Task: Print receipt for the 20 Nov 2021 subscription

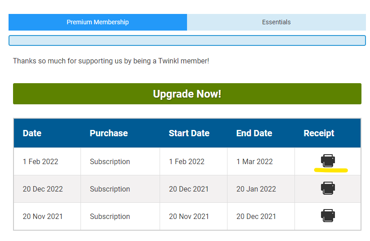Action: pos(328,215)
